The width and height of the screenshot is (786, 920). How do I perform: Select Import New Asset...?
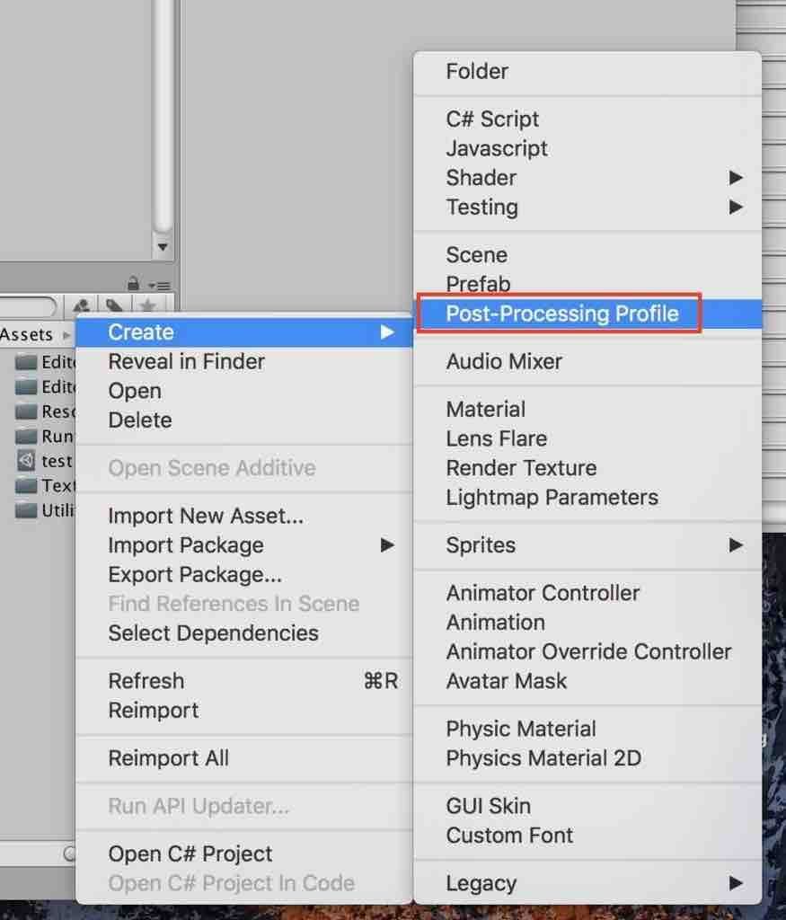click(x=244, y=517)
